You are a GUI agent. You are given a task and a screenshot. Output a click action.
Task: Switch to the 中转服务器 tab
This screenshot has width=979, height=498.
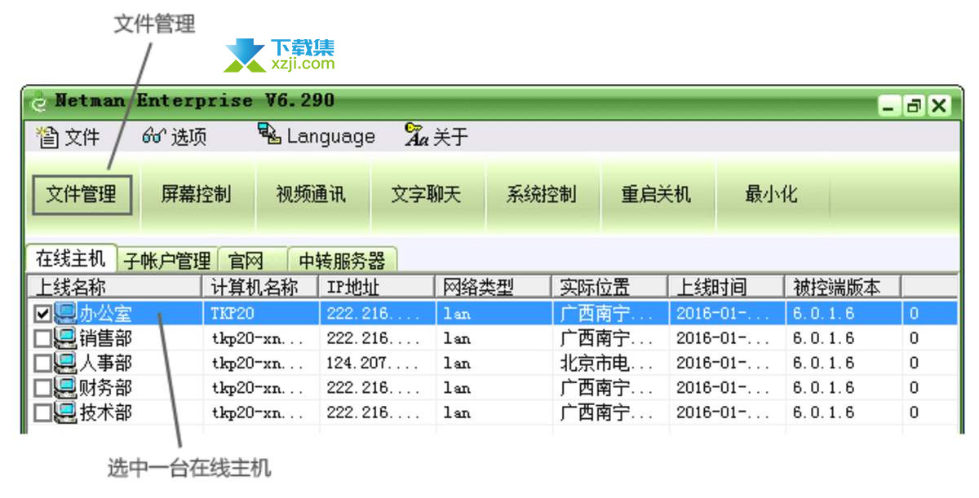342,261
